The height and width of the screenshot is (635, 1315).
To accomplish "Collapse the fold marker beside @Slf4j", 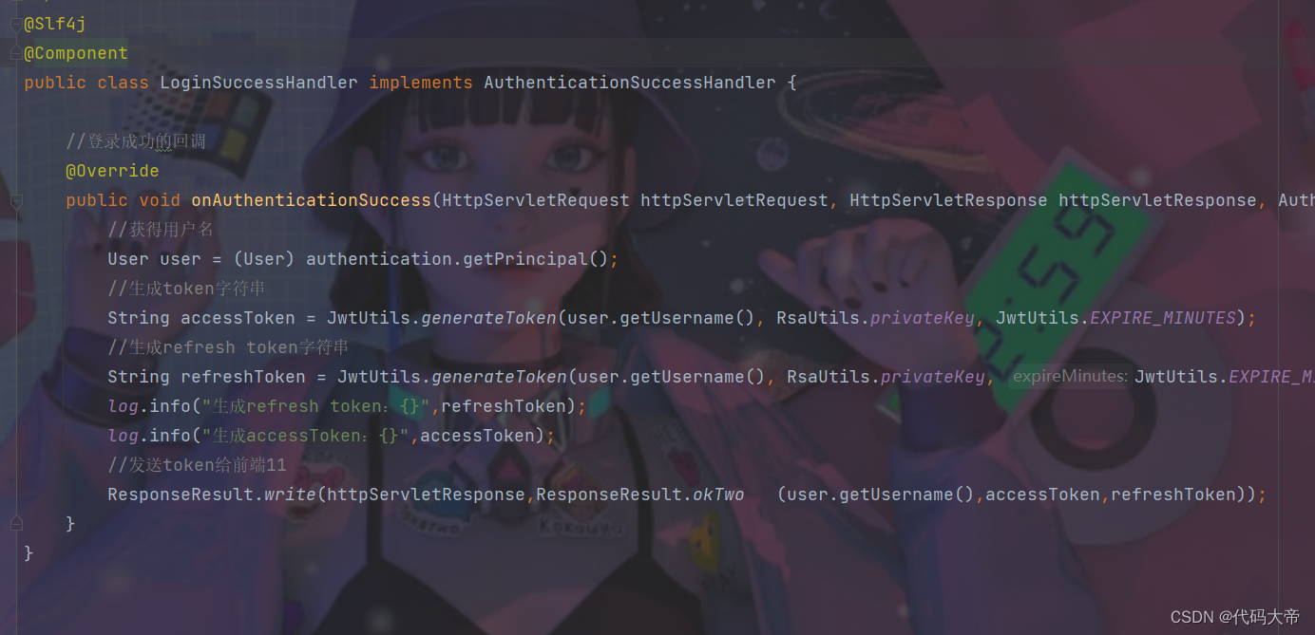I will pyautogui.click(x=16, y=24).
